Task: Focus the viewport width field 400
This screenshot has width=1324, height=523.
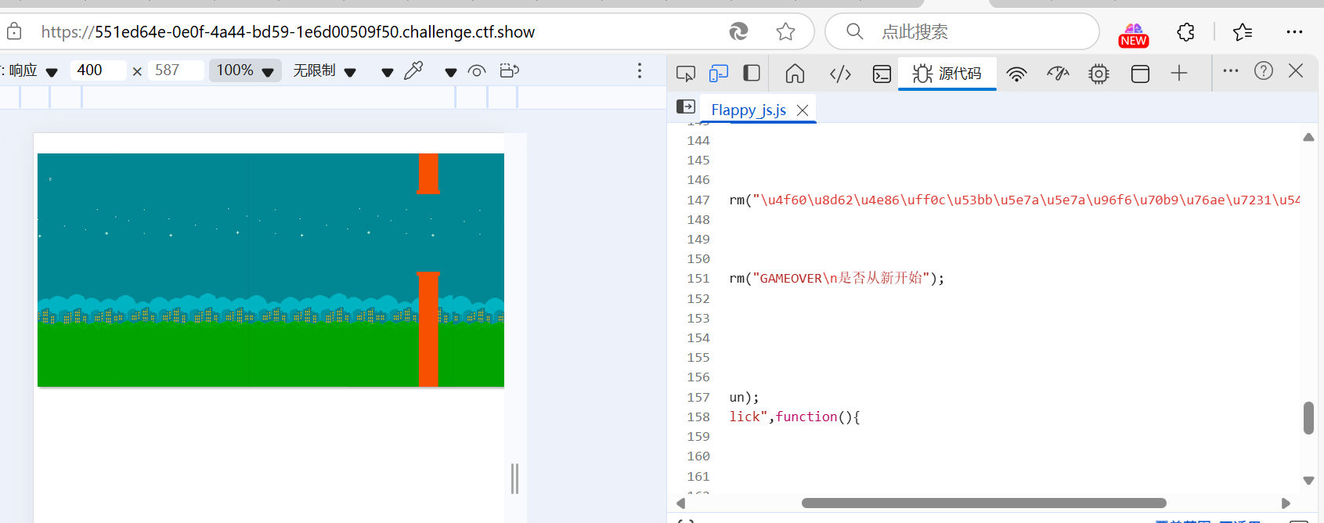Action: pyautogui.click(x=98, y=70)
